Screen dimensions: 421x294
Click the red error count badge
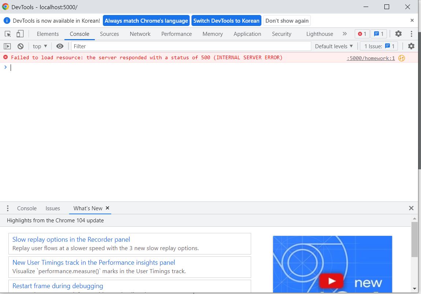pos(362,34)
